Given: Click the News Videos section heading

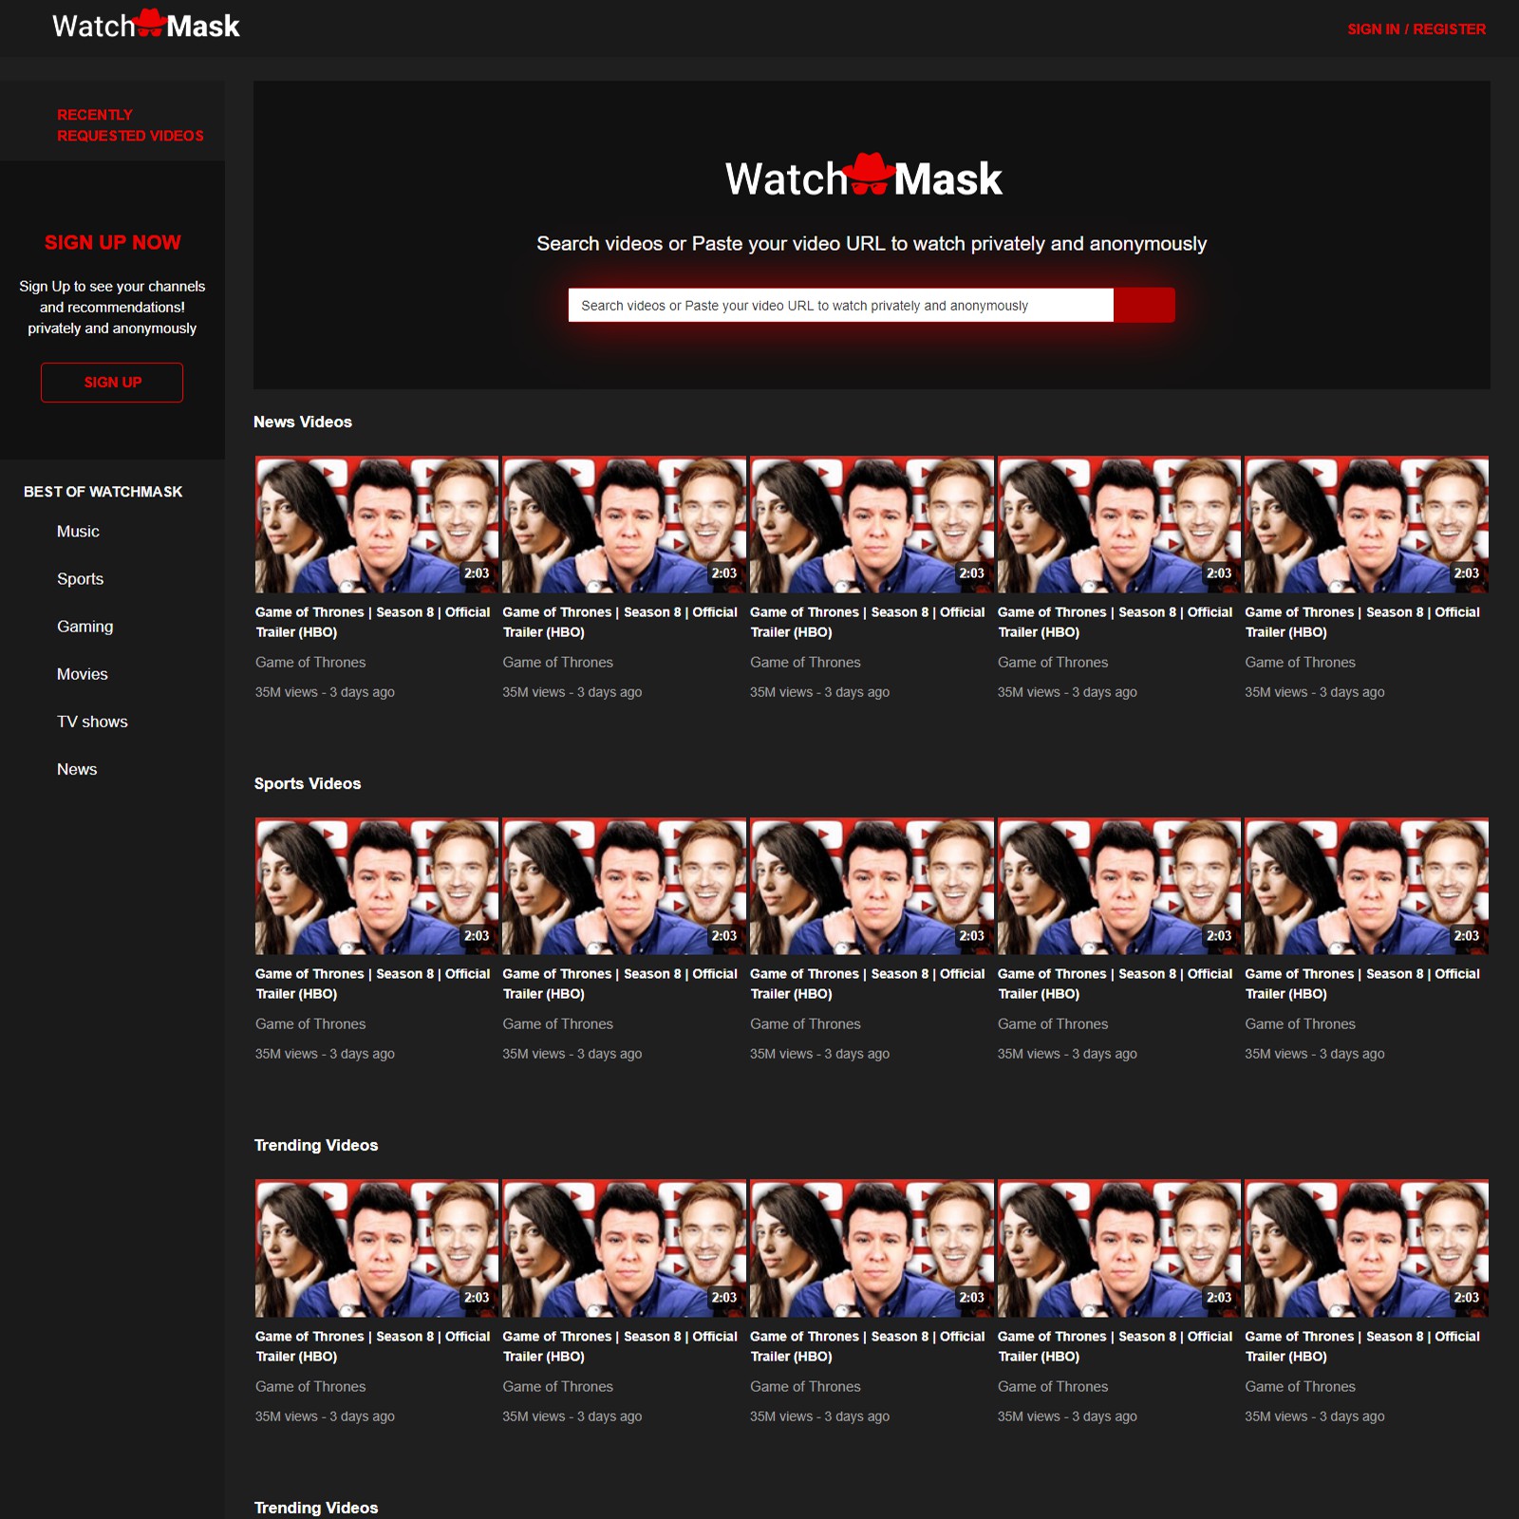Looking at the screenshot, I should click(303, 422).
